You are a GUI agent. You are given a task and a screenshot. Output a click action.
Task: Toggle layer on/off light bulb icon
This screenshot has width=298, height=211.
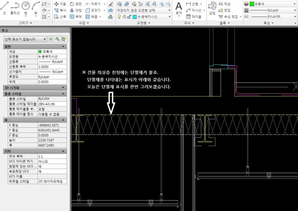pos(119,17)
